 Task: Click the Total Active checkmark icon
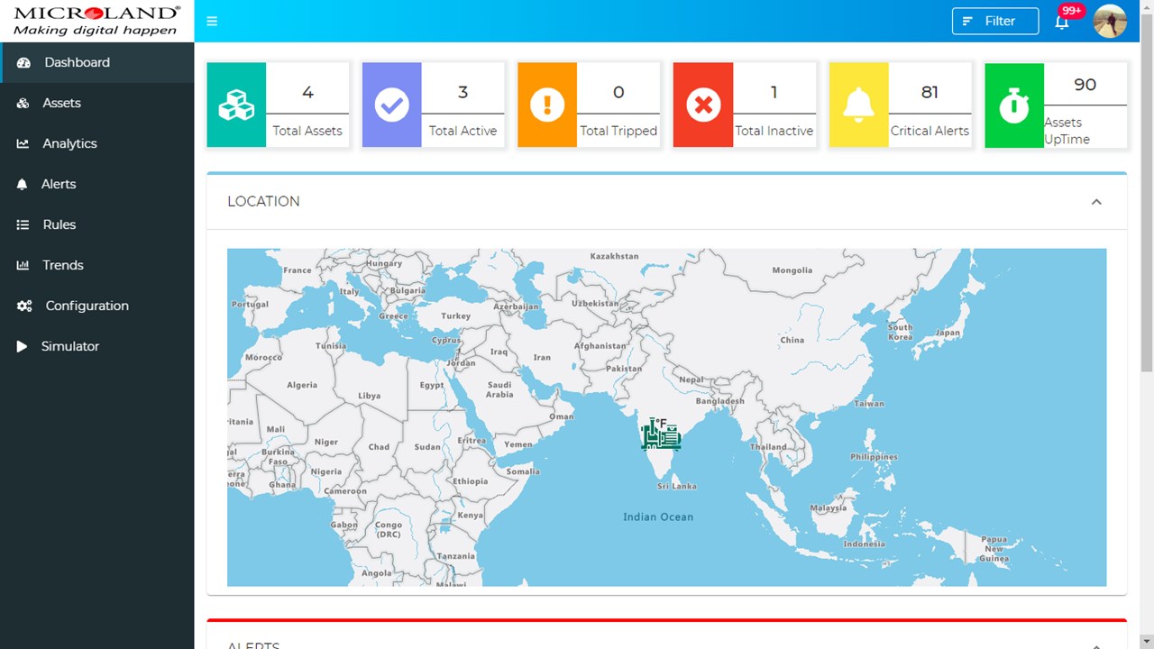coord(391,105)
